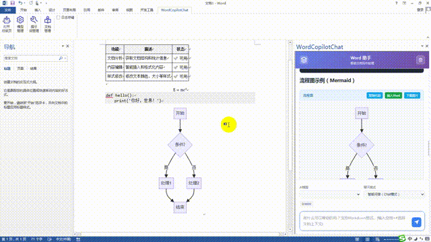This screenshot has width=431, height=242.
Task: Click the document scroll up arrow
Action: (x=290, y=42)
